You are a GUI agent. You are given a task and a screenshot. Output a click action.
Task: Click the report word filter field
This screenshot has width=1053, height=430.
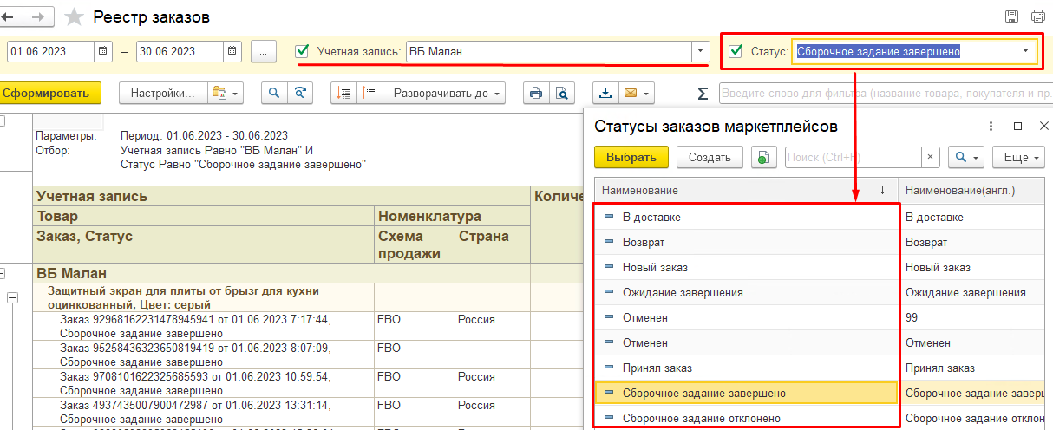pyautogui.click(x=885, y=93)
